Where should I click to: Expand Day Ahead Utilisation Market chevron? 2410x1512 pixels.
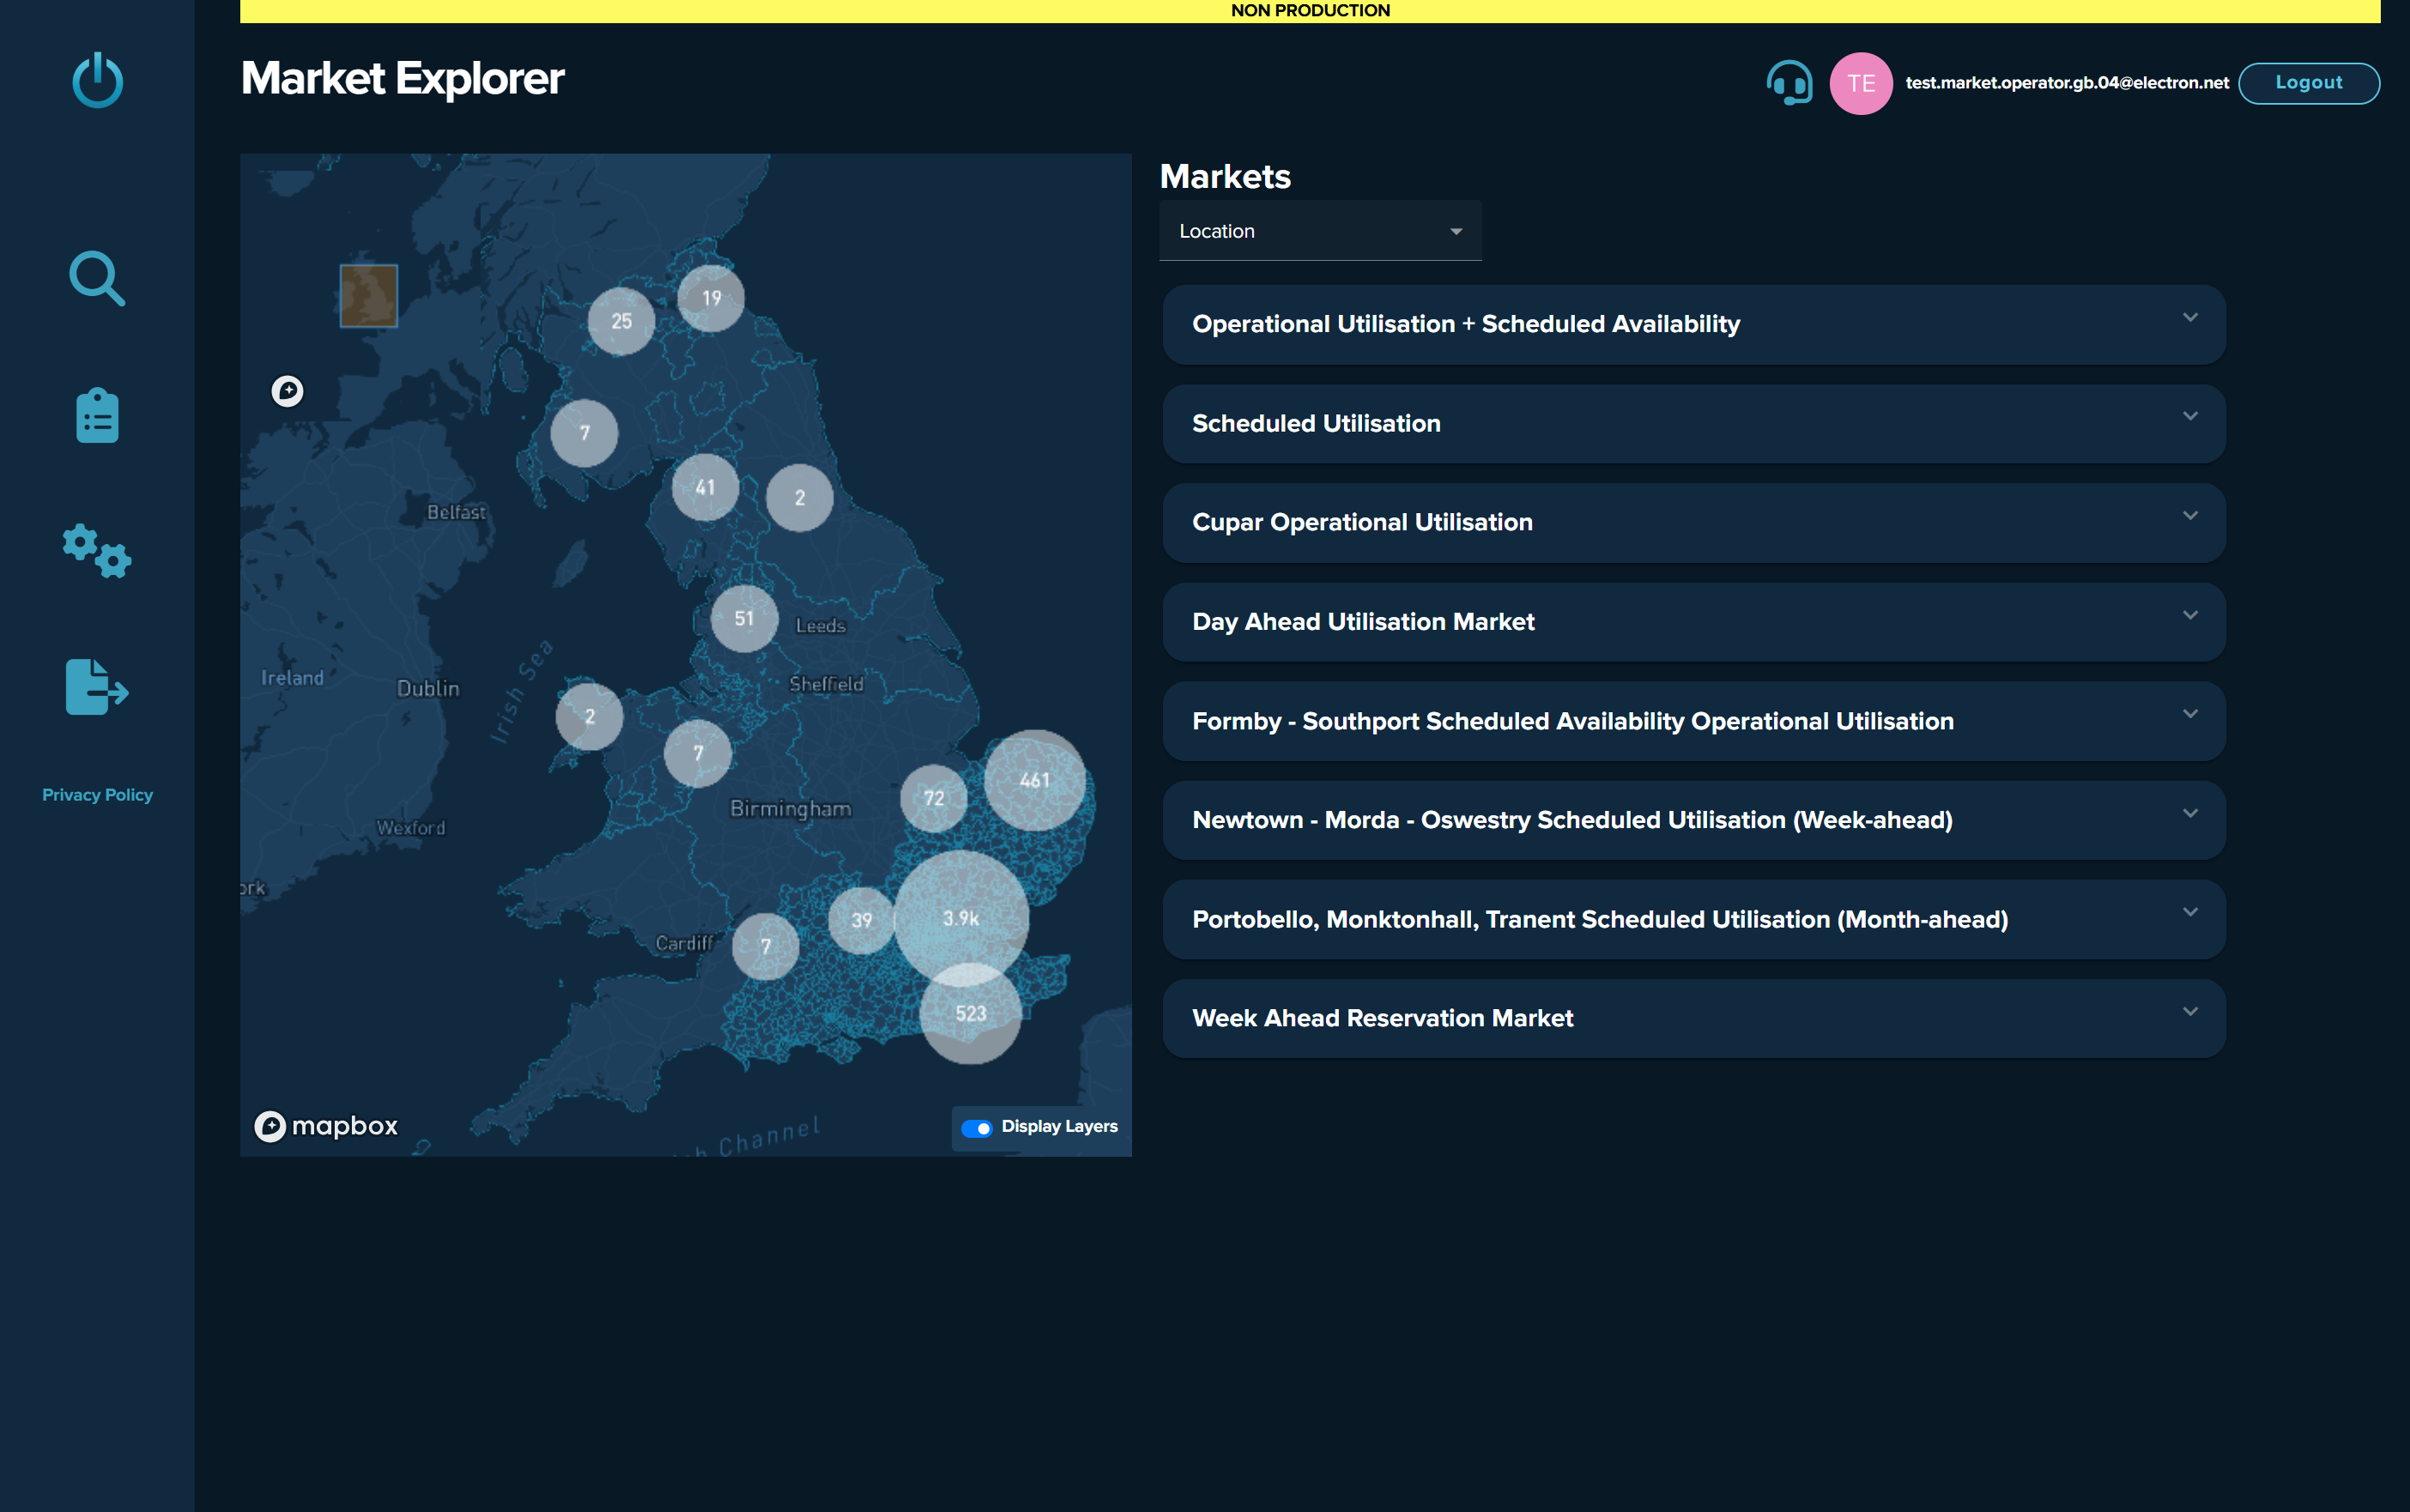coord(2190,615)
